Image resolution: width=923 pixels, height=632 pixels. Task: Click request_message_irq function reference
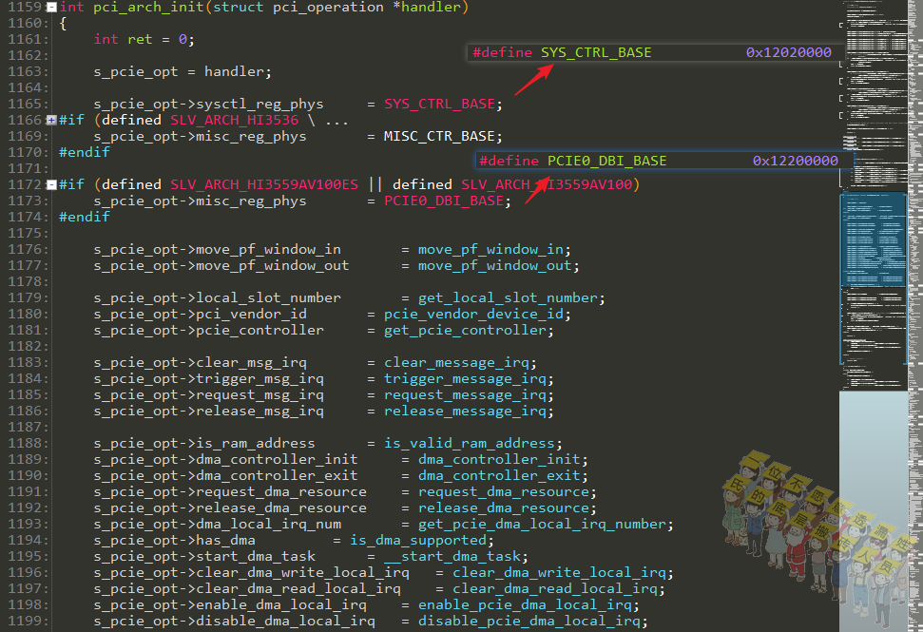[x=465, y=394]
